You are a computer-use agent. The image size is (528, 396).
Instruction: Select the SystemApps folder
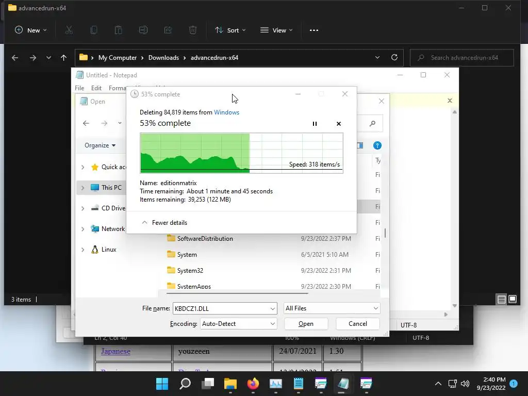coord(194,286)
